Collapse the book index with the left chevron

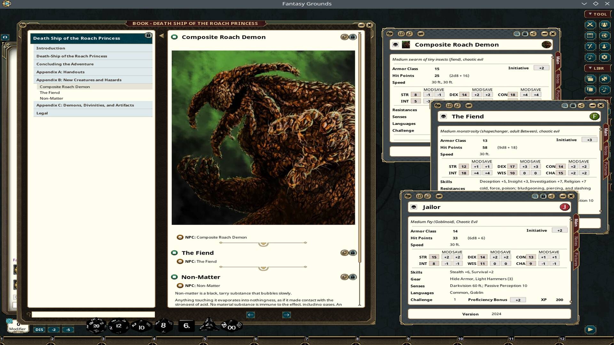[162, 35]
